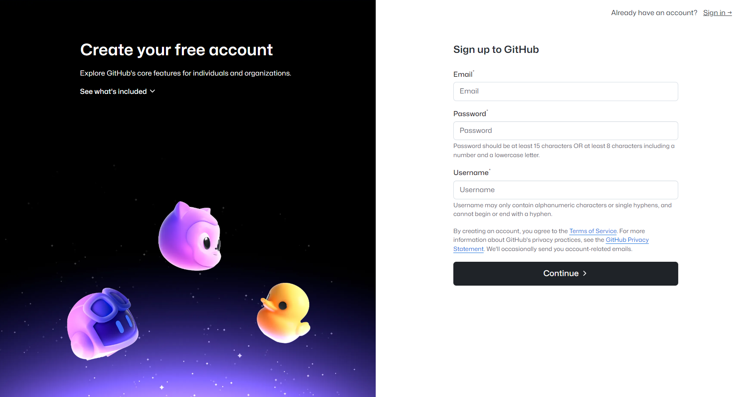The height and width of the screenshot is (397, 753).
Task: Click the Continue button
Action: [x=565, y=273]
